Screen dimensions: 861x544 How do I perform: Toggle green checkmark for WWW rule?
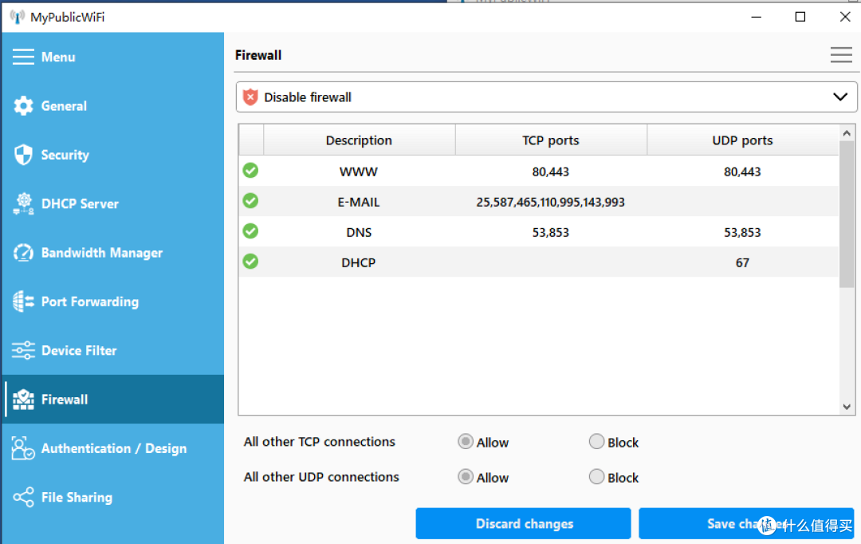pos(250,171)
